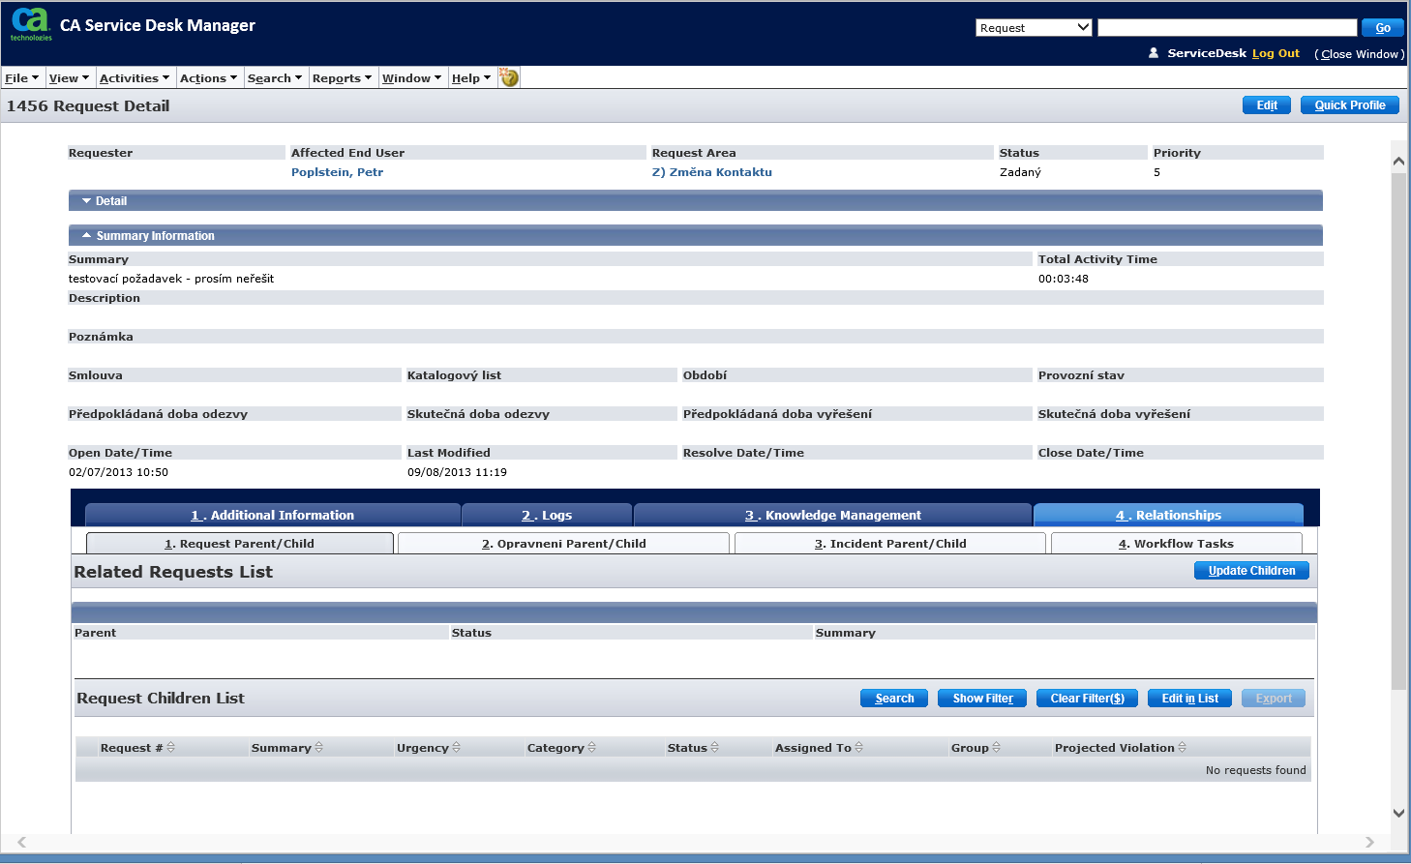The image size is (1411, 864).
Task: Sort children list by Projected Violation
Action: (1182, 747)
